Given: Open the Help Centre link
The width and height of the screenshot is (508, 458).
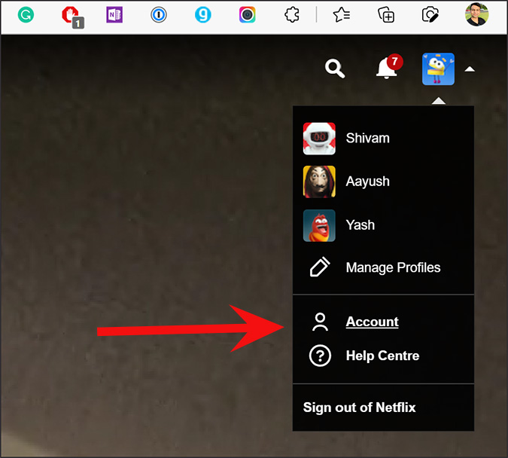Looking at the screenshot, I should click(382, 356).
